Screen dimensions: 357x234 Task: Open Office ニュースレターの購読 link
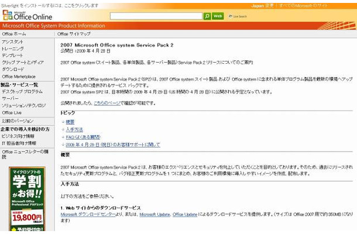[x=25, y=154]
